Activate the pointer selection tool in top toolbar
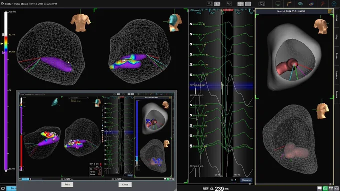Screen dimensions: 340x191 point(217,4)
